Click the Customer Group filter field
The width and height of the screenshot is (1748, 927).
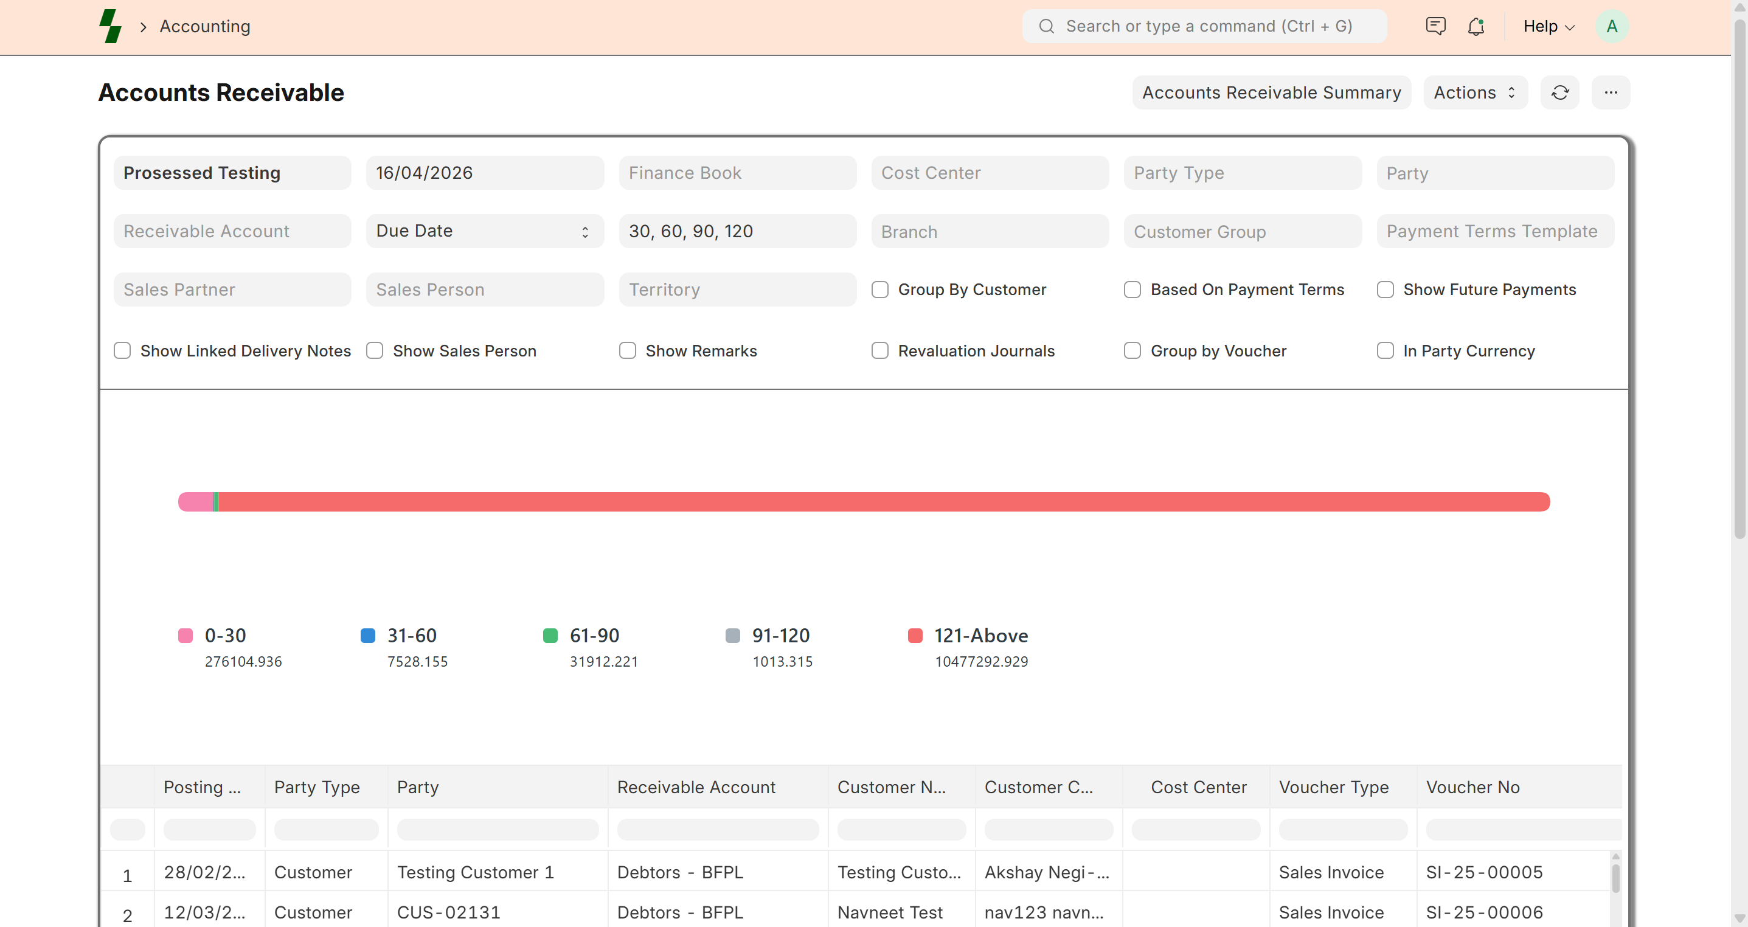pyautogui.click(x=1242, y=231)
